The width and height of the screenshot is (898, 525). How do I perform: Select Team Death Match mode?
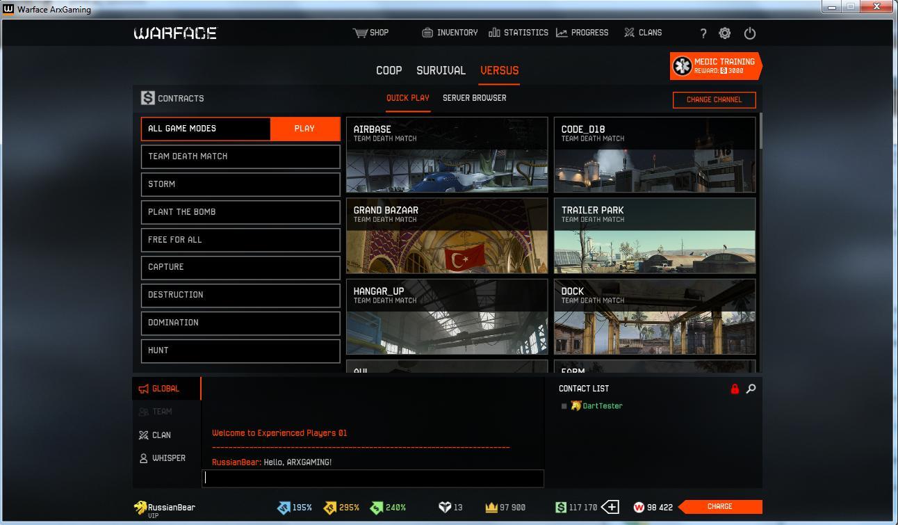(240, 156)
